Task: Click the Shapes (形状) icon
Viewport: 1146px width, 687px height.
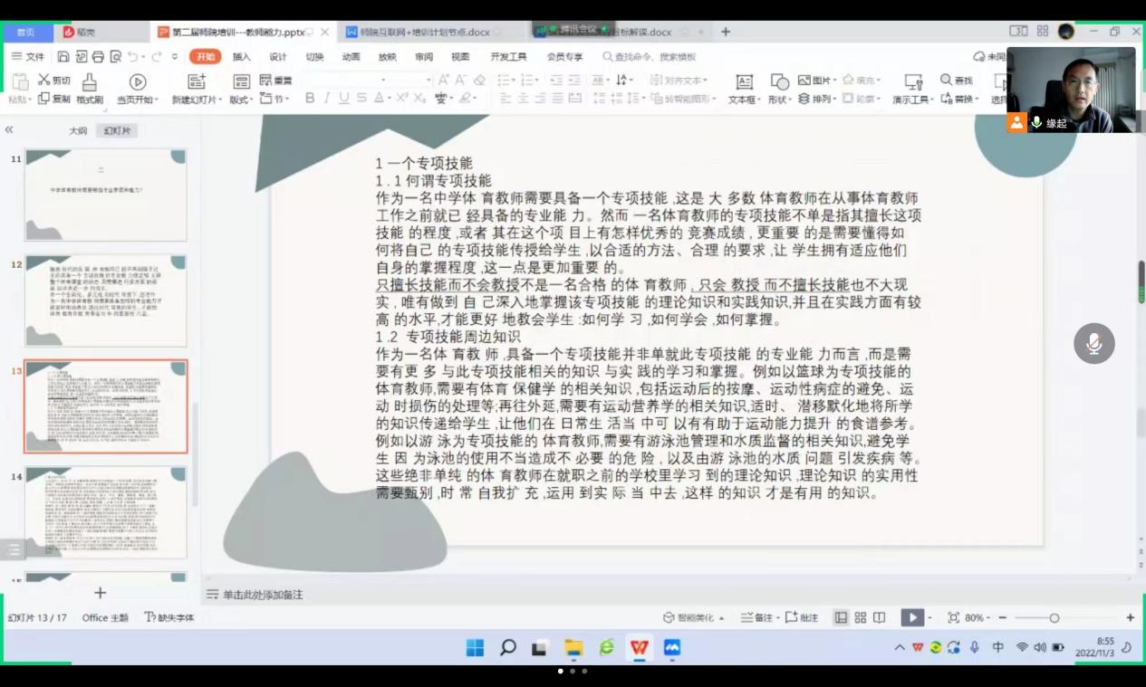Action: 779,82
